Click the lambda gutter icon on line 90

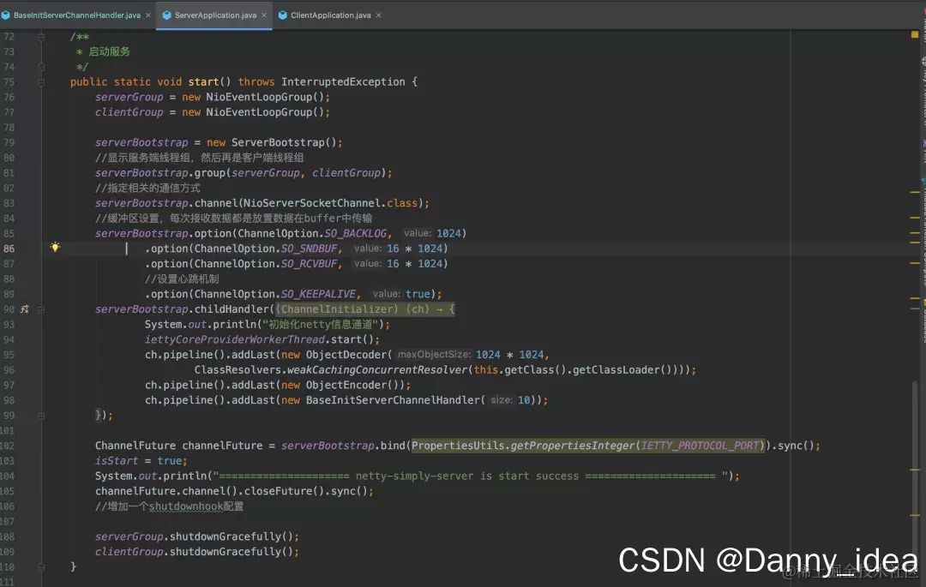pos(25,309)
